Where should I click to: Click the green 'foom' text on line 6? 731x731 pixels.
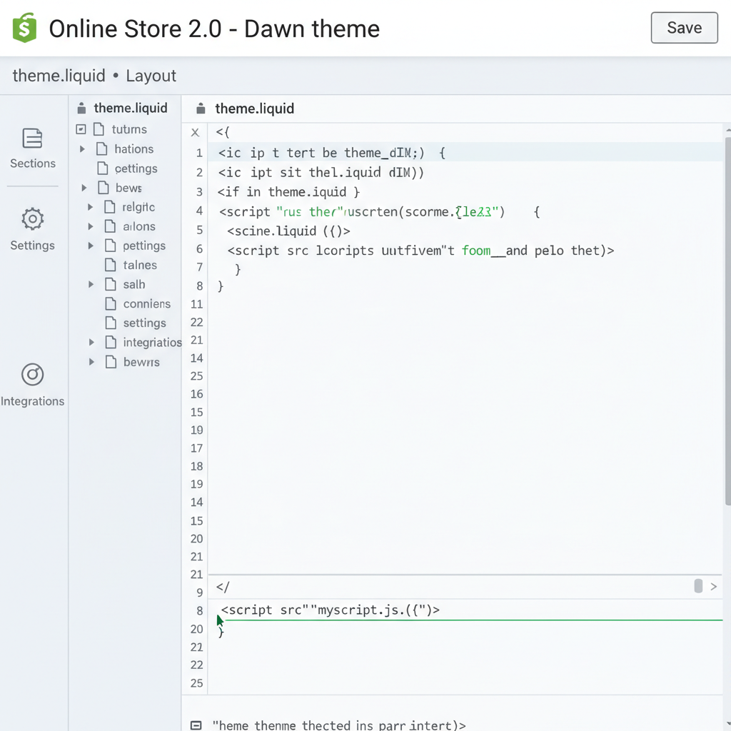476,251
